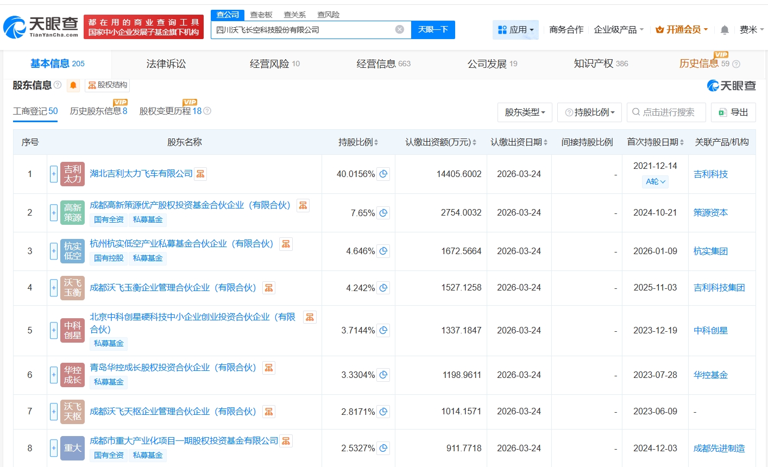
Task: Open pie chart icon for 7.65% holding
Action: coord(383,213)
